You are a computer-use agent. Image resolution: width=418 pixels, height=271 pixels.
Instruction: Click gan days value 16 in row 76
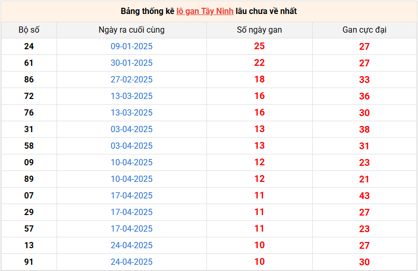pos(259,112)
